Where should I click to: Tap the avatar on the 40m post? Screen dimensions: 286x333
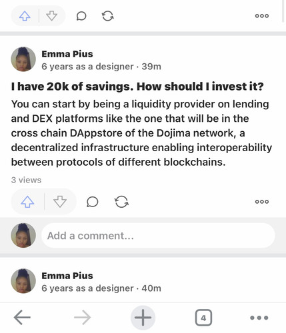click(23, 281)
